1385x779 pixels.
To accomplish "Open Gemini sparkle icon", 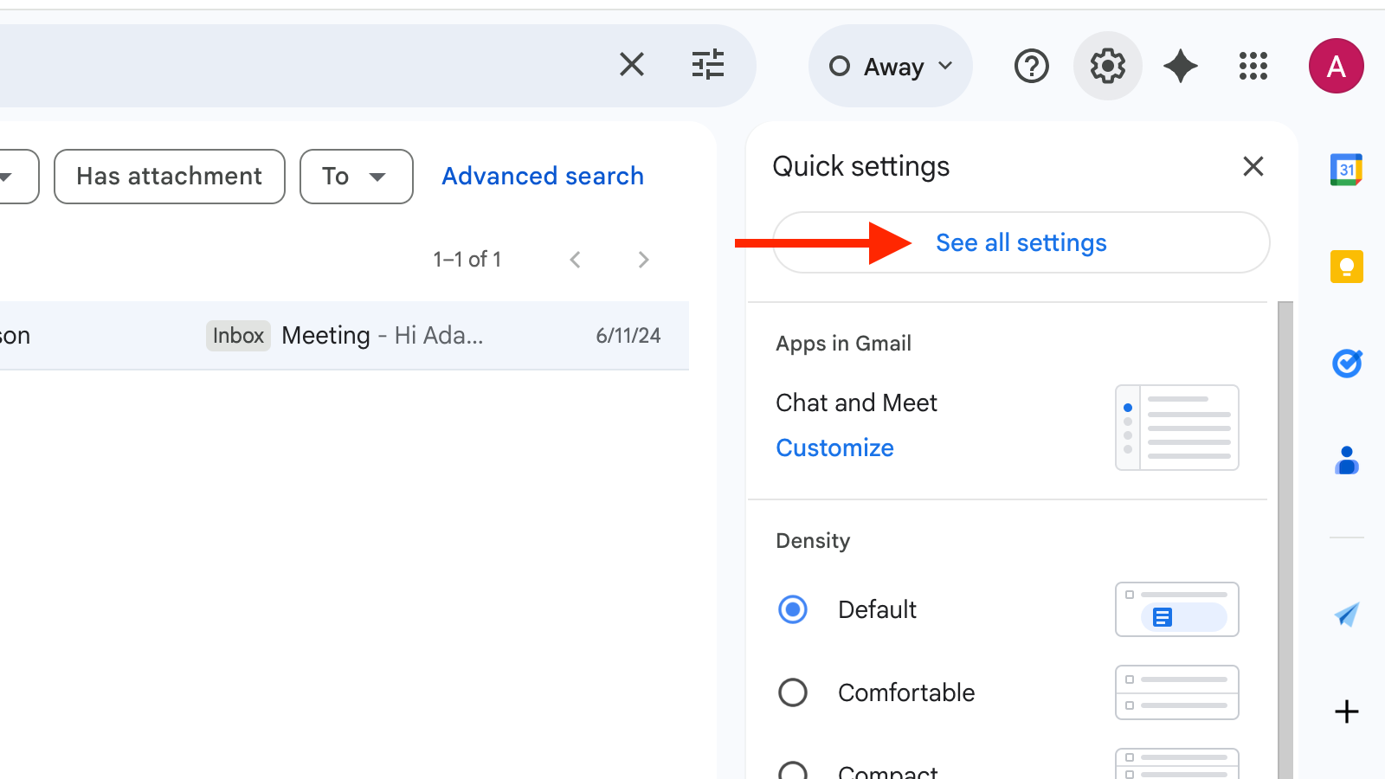I will click(x=1181, y=66).
